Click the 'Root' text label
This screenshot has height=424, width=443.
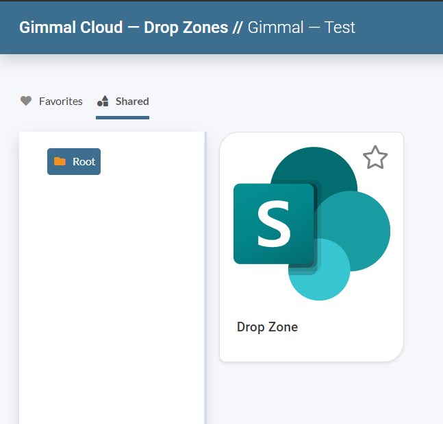[x=84, y=162]
